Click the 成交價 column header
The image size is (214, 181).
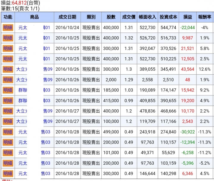[x=129, y=17]
